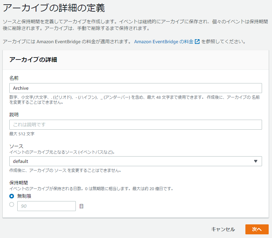This screenshot has height=238, width=272.
Task: Click the アーカイブの詳細の定義 page heading
Action: coord(54,8)
